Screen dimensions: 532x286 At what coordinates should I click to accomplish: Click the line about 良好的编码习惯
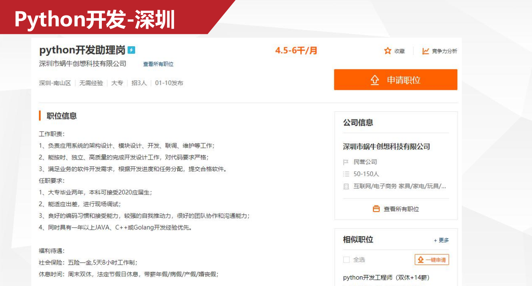click(144, 216)
